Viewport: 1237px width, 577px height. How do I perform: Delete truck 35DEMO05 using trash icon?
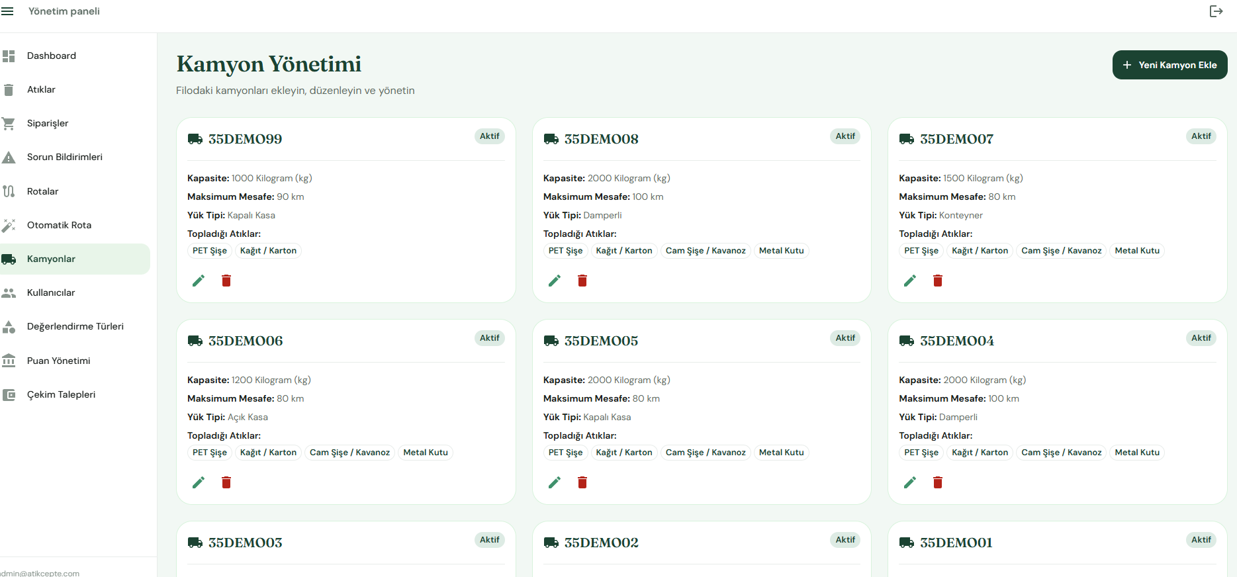tap(582, 482)
